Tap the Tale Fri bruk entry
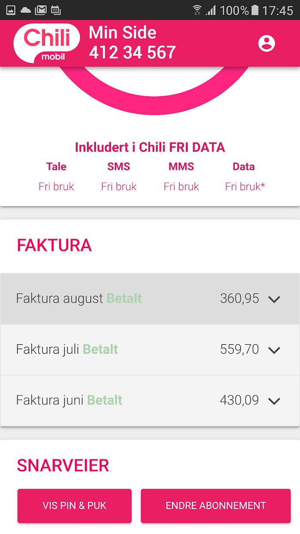The image size is (300, 534). click(56, 186)
